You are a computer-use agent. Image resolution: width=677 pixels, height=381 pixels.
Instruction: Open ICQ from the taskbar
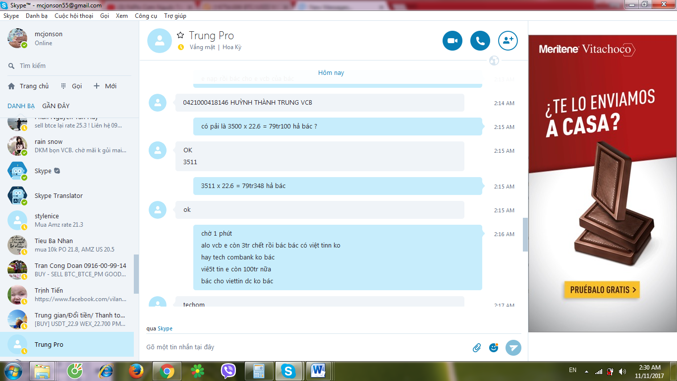tap(198, 371)
